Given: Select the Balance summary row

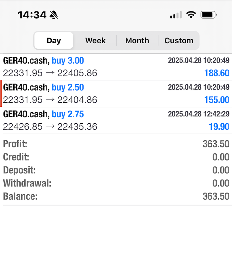Looking at the screenshot, I should click(x=116, y=197).
